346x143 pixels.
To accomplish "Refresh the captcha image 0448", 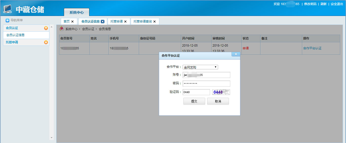I will (x=221, y=92).
